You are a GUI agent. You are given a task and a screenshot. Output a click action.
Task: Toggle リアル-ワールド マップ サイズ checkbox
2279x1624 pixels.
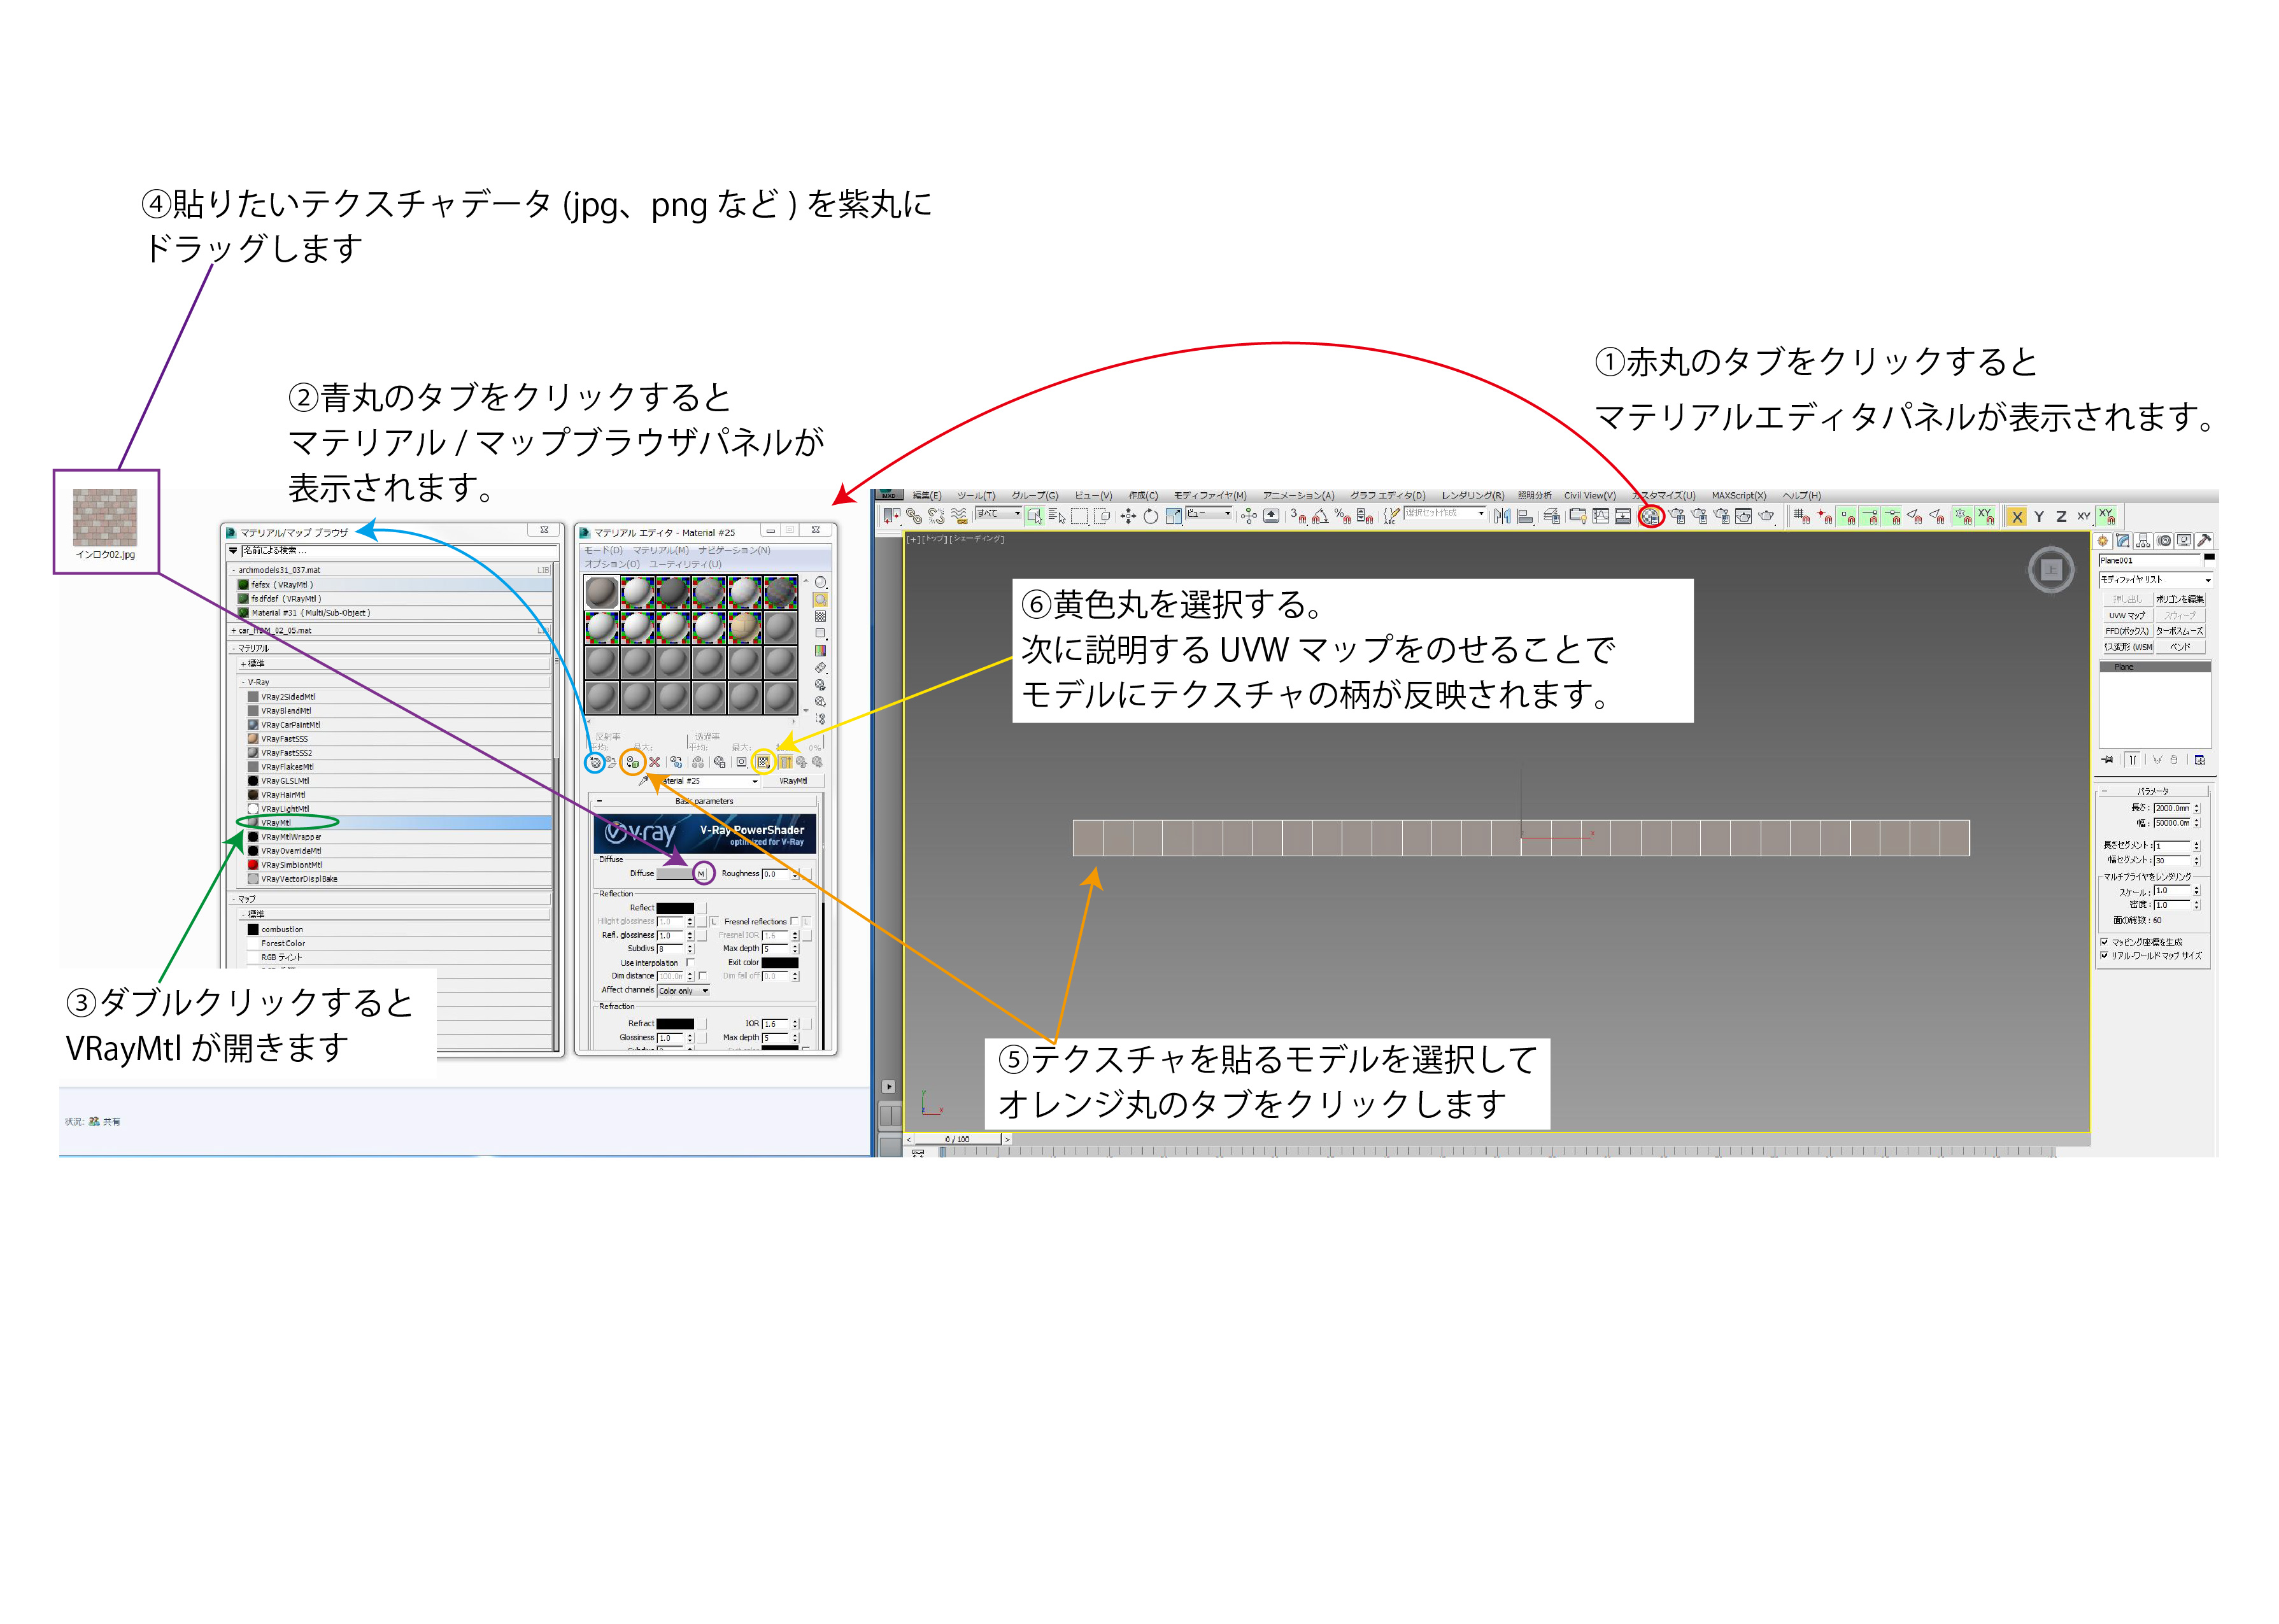tap(2105, 956)
